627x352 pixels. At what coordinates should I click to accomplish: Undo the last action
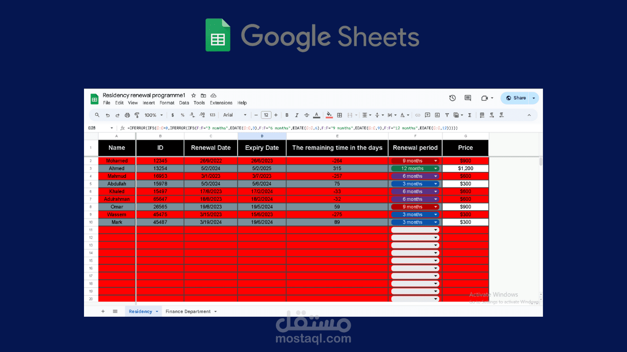107,115
